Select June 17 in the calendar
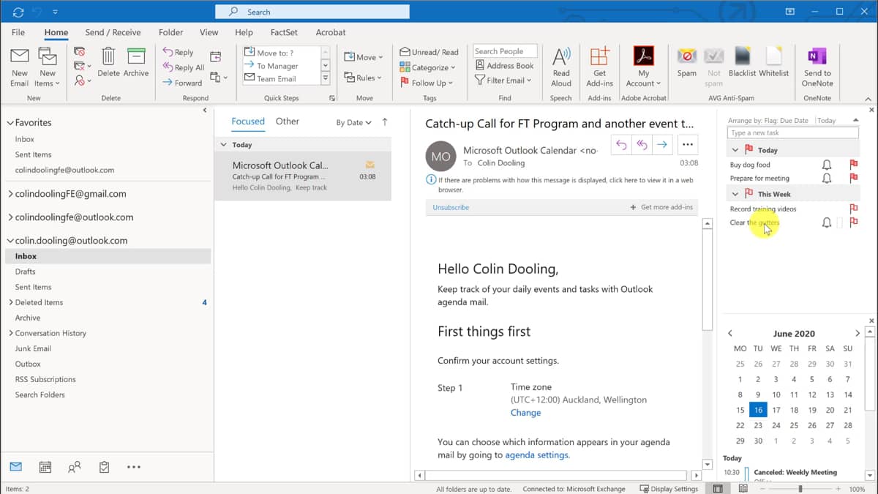 pyautogui.click(x=776, y=411)
